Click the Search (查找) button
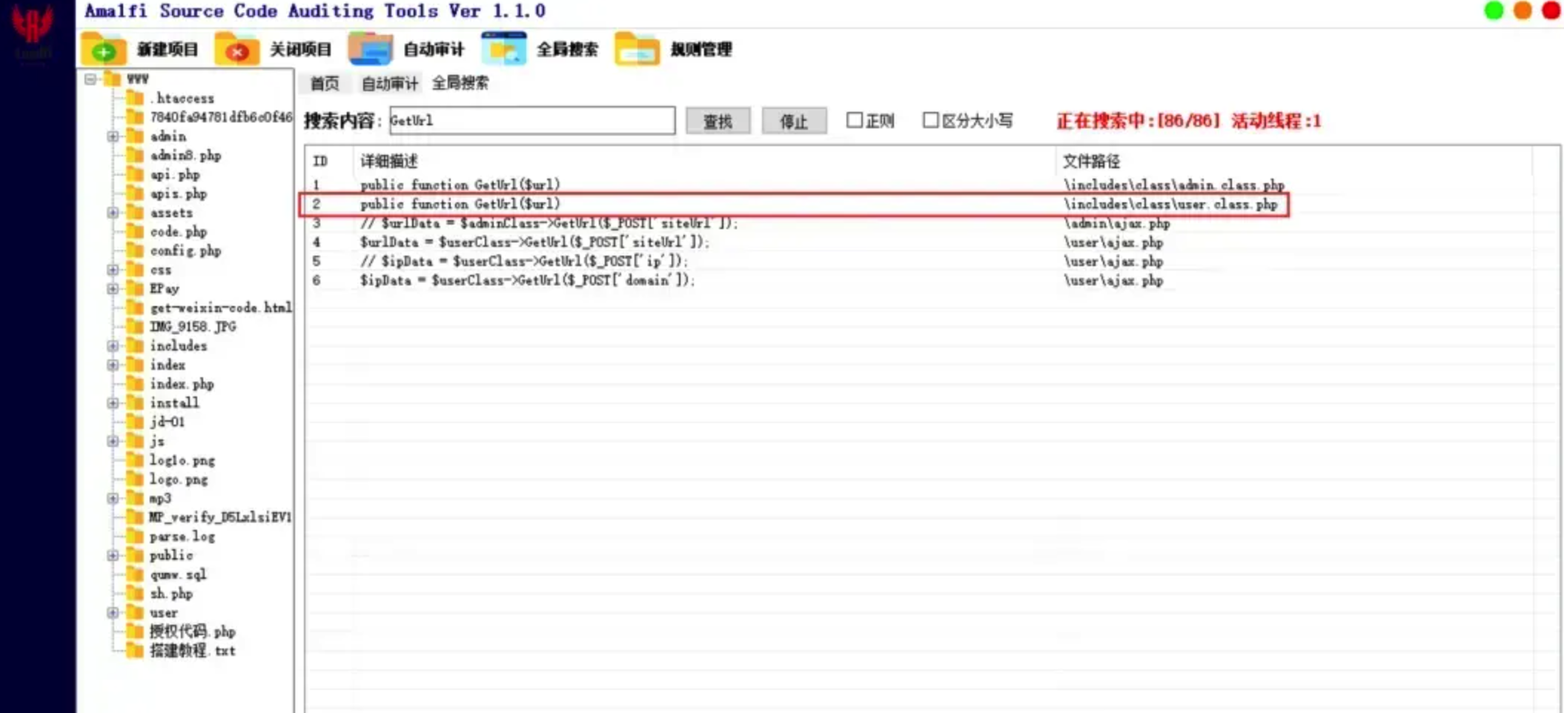The image size is (1564, 713). pyautogui.click(x=718, y=121)
